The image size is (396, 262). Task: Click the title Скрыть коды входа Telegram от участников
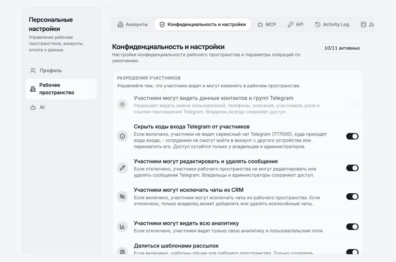click(x=192, y=127)
